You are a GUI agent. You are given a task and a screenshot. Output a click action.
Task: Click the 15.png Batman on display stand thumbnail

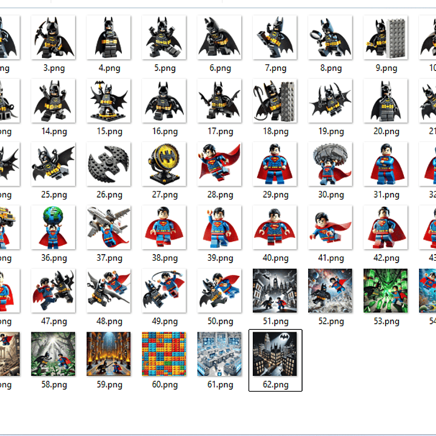pyautogui.click(x=109, y=101)
